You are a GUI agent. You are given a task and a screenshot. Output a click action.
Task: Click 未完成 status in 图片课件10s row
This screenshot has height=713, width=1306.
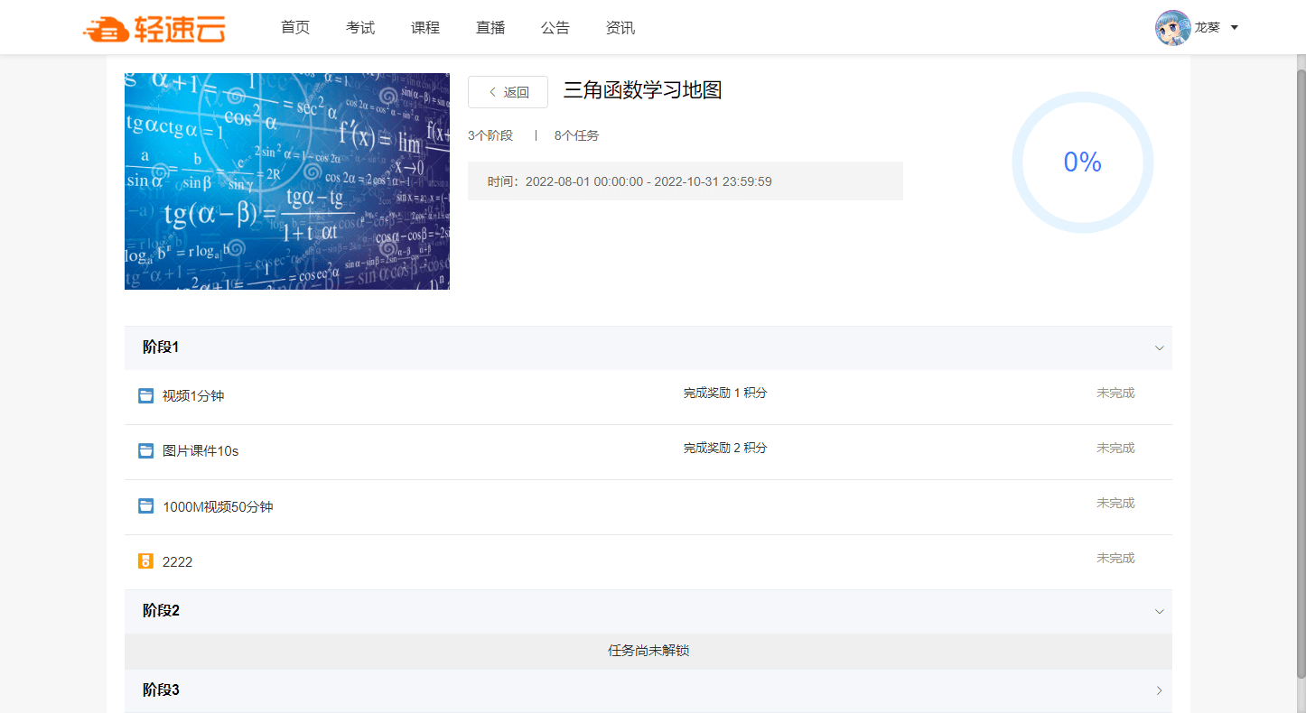1115,449
